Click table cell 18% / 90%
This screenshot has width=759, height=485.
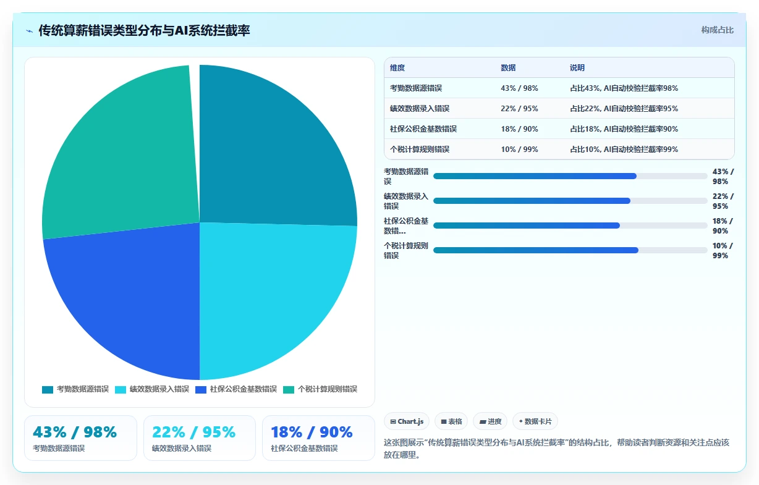click(x=519, y=129)
